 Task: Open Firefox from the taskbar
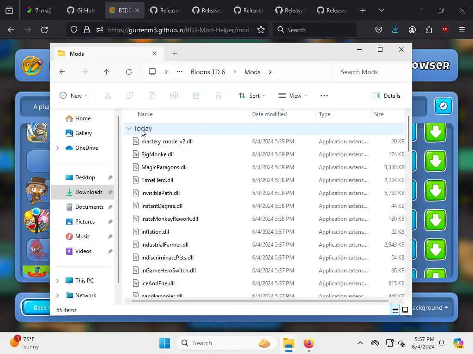click(x=309, y=343)
